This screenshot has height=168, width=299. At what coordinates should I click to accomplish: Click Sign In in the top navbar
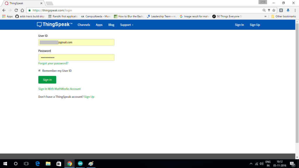click(x=239, y=25)
